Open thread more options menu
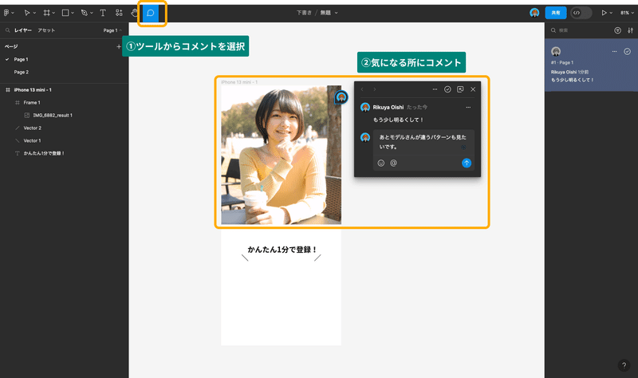 point(435,89)
